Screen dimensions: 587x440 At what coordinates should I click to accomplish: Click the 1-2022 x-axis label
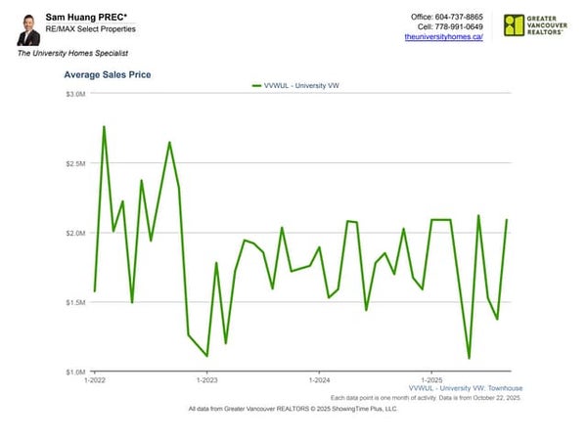(x=95, y=379)
